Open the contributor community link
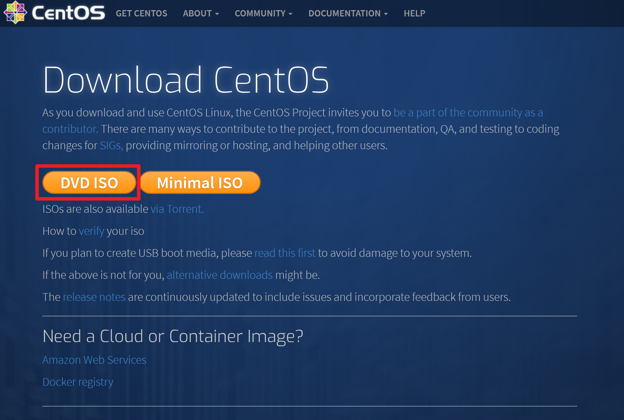The height and width of the screenshot is (420, 624). click(x=467, y=113)
